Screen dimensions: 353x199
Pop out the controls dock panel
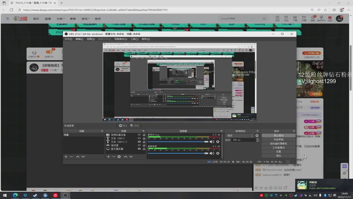tap(294, 131)
